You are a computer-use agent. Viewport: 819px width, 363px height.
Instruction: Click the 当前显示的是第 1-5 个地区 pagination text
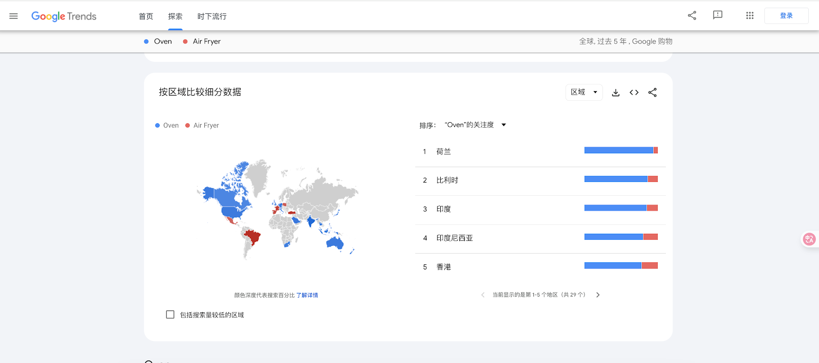point(538,295)
